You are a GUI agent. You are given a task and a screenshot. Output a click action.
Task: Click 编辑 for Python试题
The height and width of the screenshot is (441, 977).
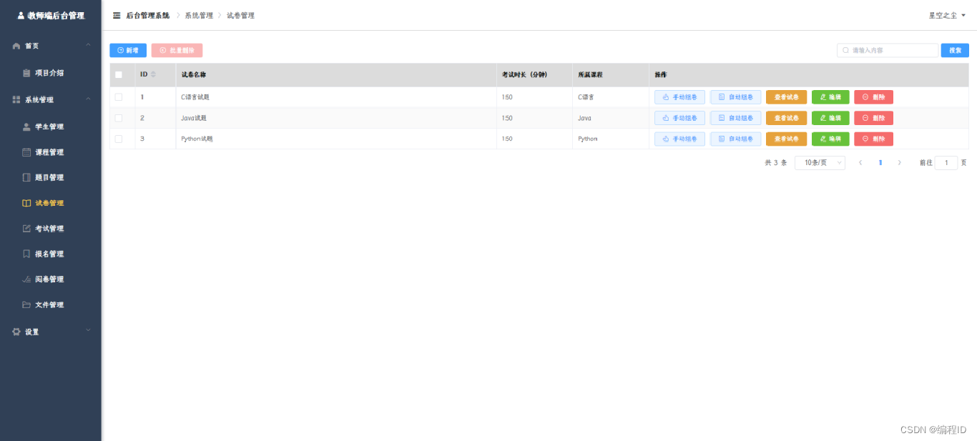coord(830,139)
